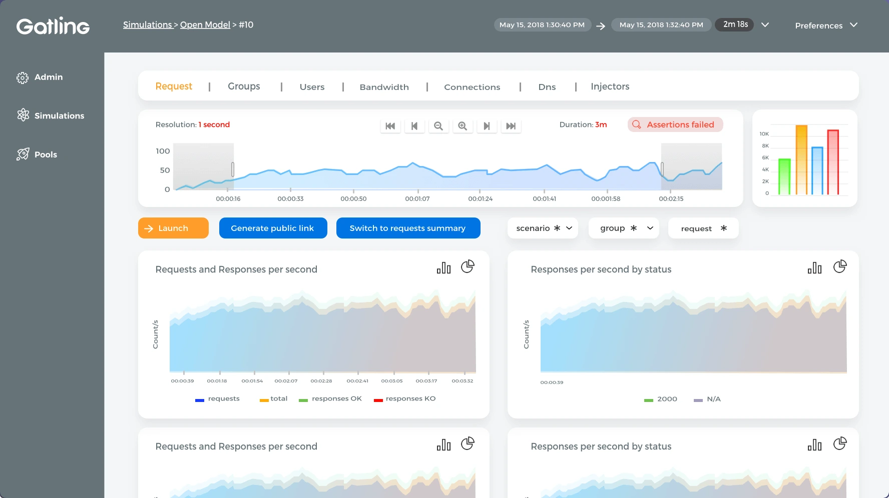Switch Responses per second by status to bar view
This screenshot has width=889, height=498.
point(814,268)
